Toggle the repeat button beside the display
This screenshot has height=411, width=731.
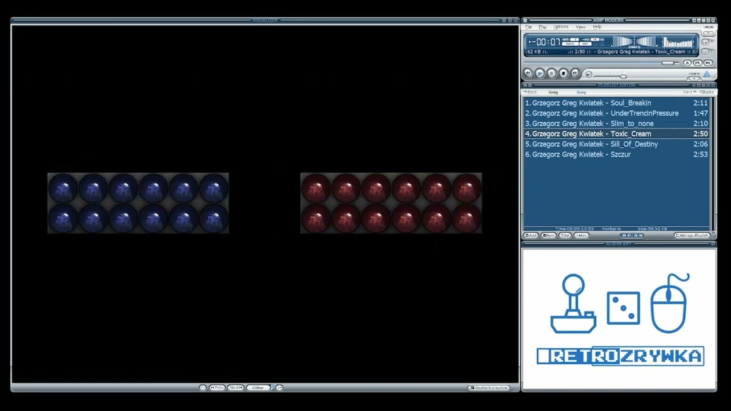(705, 42)
